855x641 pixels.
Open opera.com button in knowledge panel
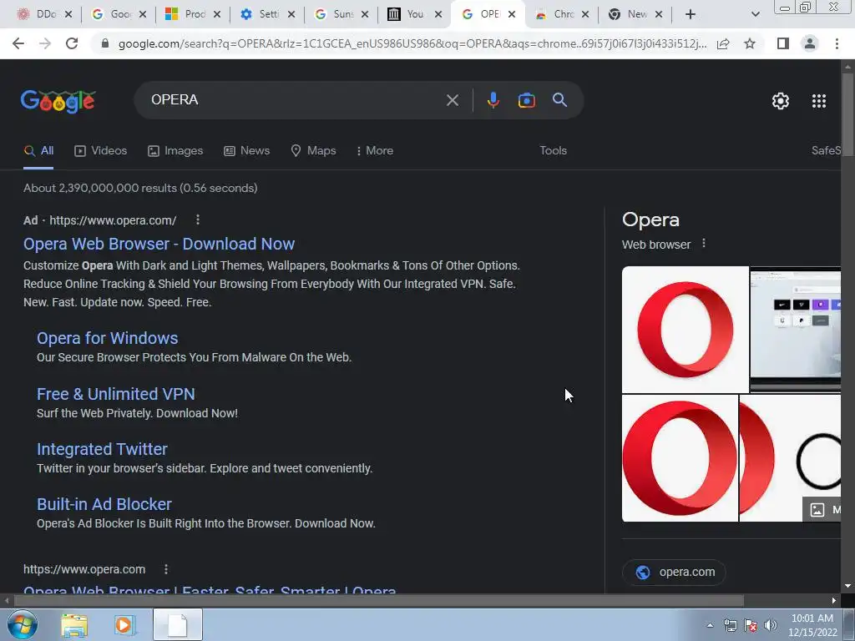674,573
